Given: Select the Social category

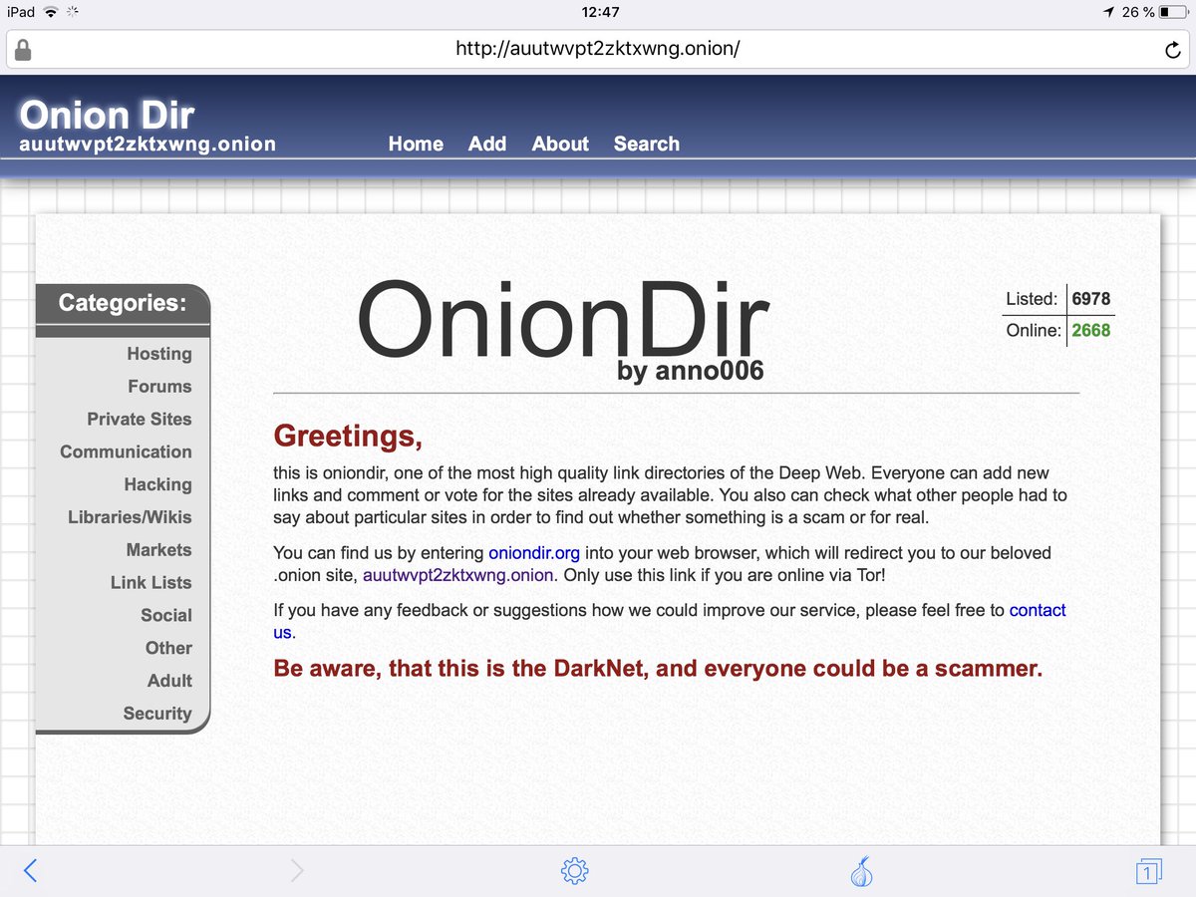Looking at the screenshot, I should tap(166, 616).
